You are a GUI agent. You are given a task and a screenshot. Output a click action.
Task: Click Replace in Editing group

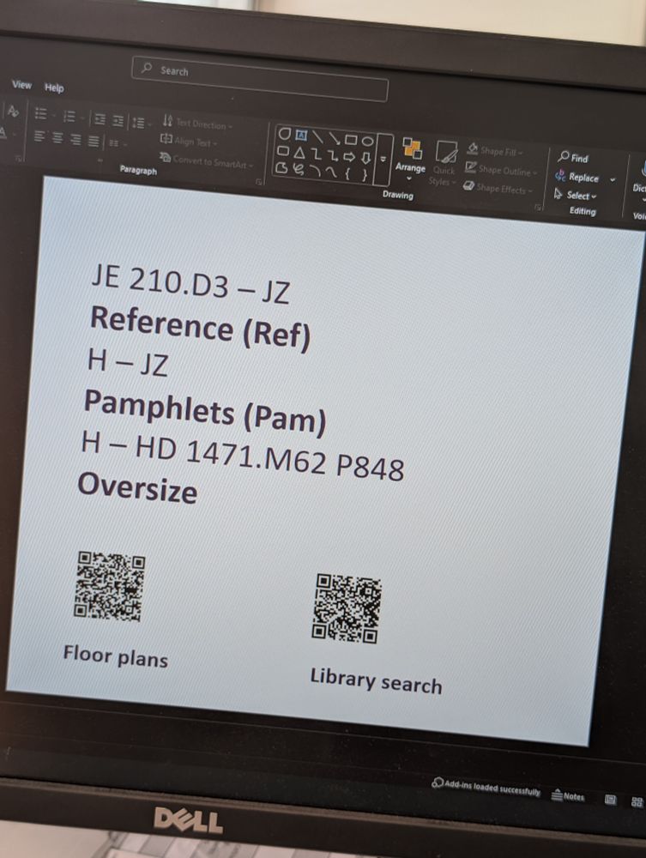577,177
